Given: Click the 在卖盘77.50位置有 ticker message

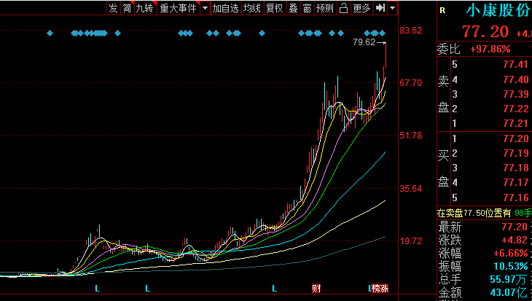Looking at the screenshot, I should [474, 213].
